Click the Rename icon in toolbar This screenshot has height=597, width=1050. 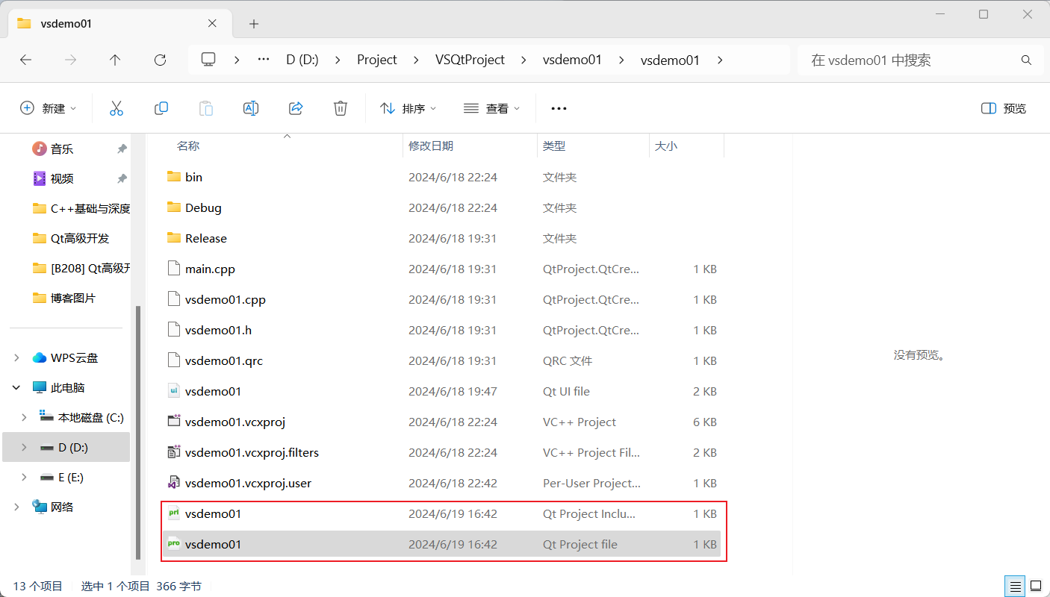(x=251, y=108)
